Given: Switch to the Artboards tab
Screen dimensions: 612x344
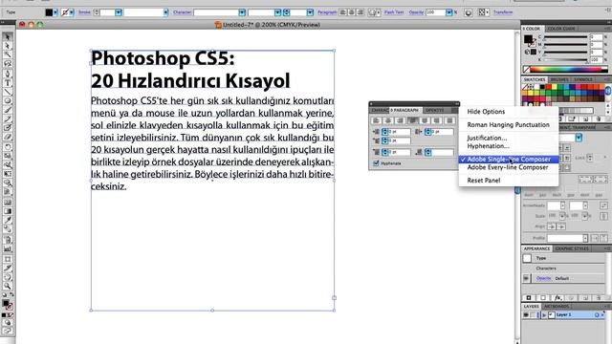Looking at the screenshot, I should (x=557, y=307).
